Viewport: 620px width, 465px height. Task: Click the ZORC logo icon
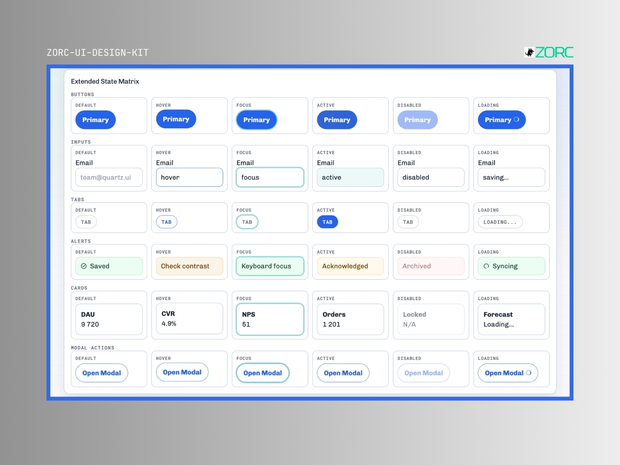[x=529, y=52]
